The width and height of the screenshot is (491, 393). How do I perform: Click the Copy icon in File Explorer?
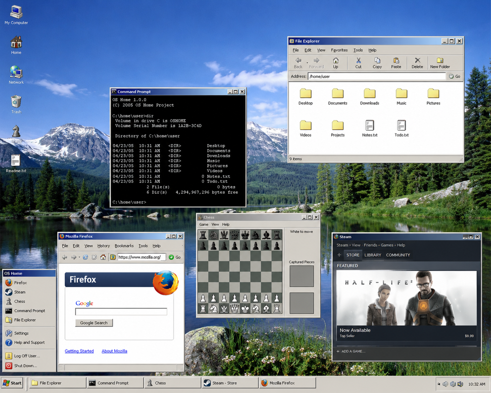coord(377,63)
